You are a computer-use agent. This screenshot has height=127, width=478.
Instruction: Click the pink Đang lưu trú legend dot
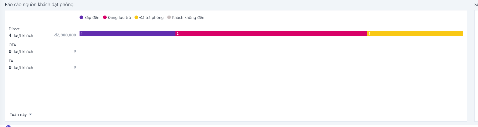[105, 18]
